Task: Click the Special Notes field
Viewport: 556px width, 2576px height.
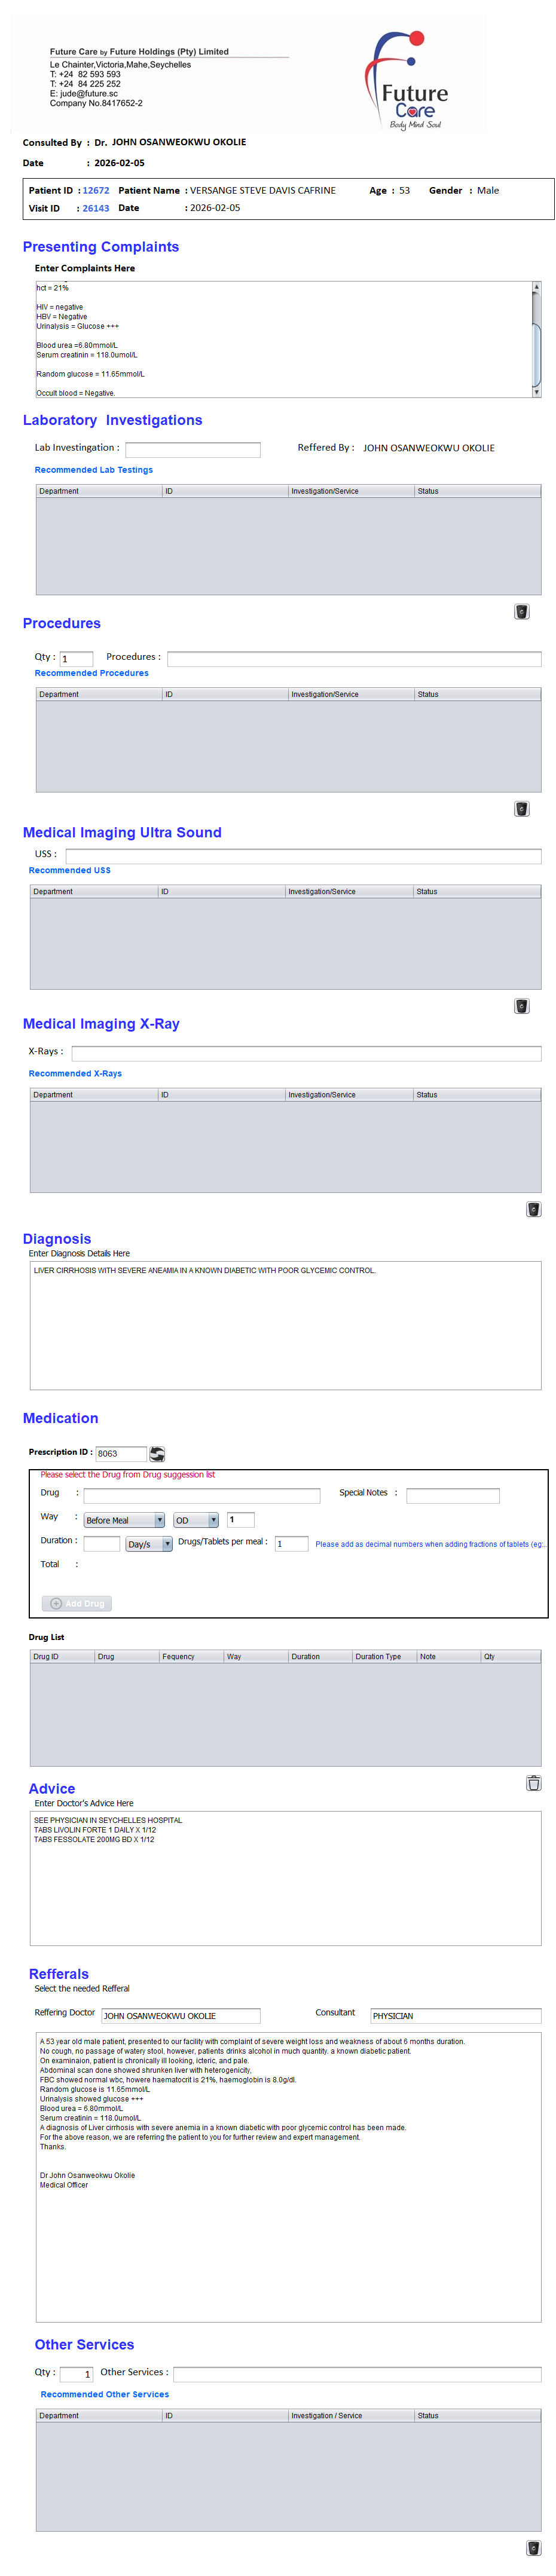Action: [452, 1495]
